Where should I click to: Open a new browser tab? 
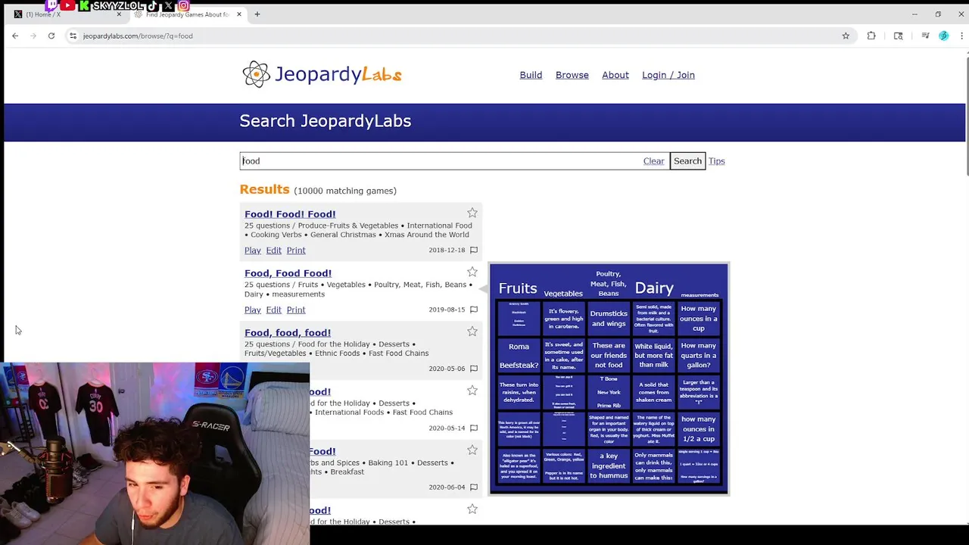[257, 14]
